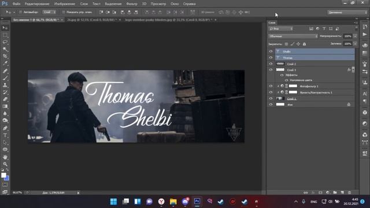Hide the Фон background layer
Screen dimensions: 370x208
tap(271, 105)
